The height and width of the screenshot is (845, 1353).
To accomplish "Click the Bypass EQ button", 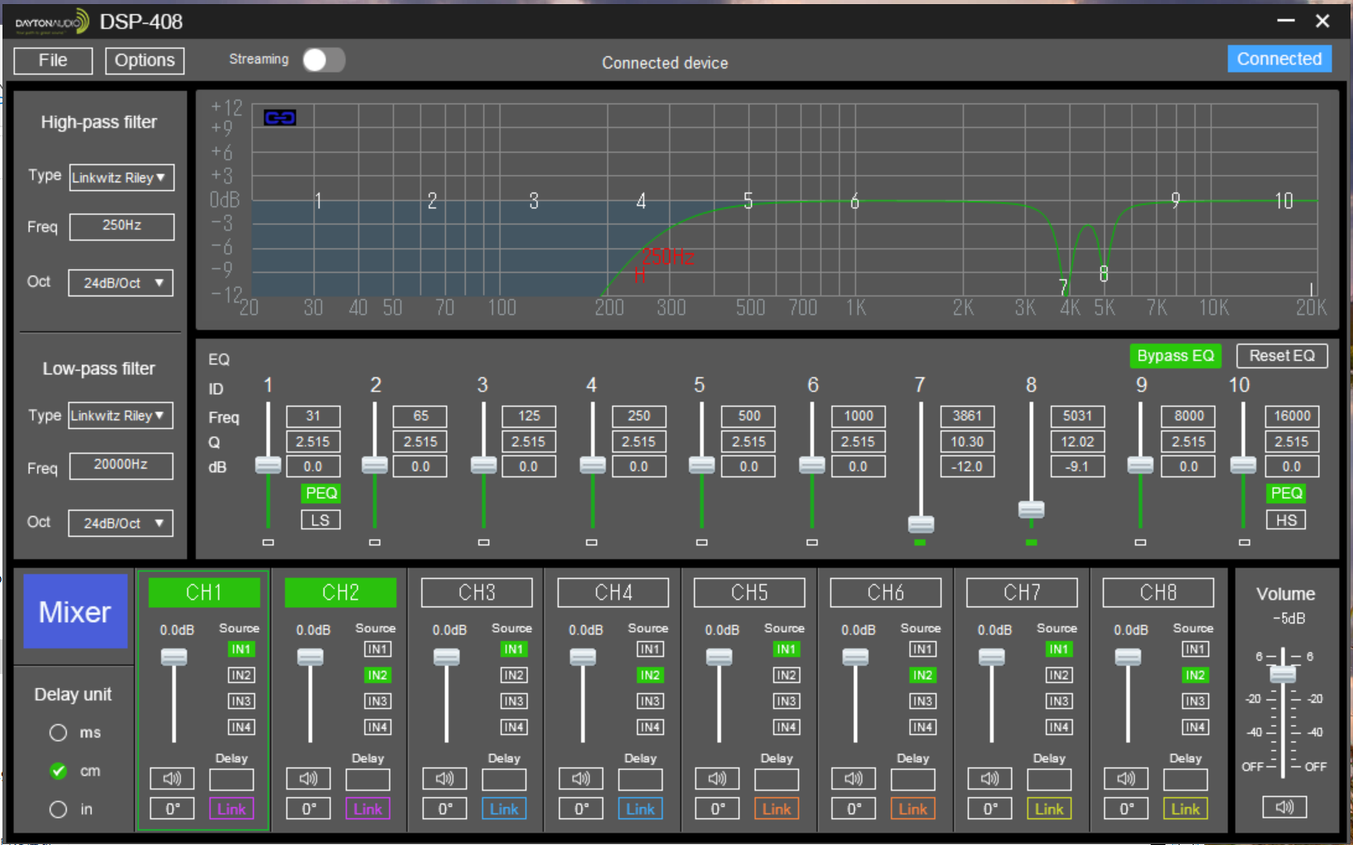I will click(1175, 356).
